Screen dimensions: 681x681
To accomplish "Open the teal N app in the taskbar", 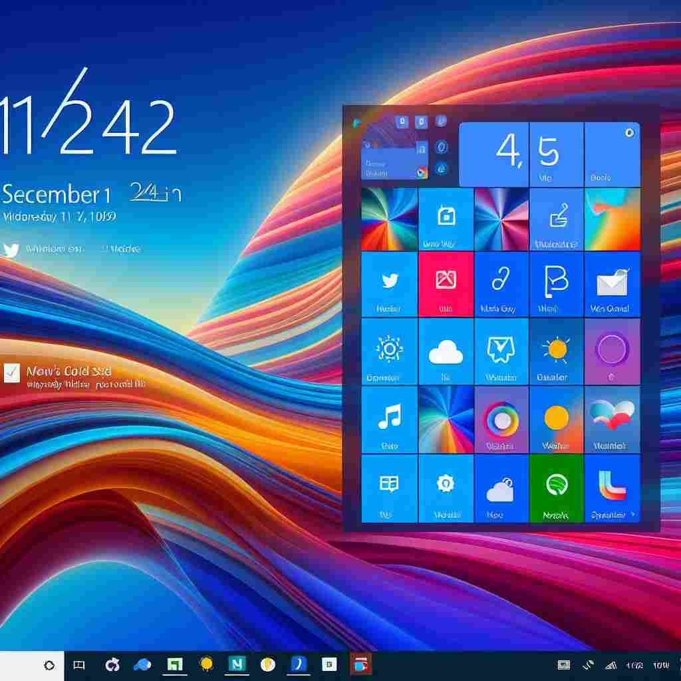I will [x=237, y=664].
